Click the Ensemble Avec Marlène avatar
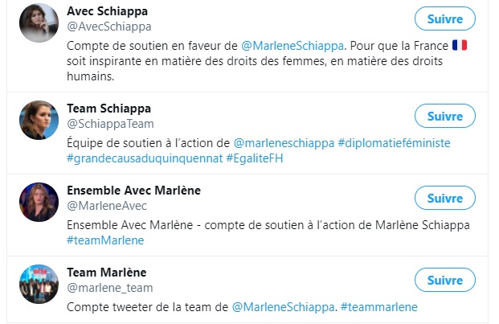Viewport: 499px width, 324px height. click(39, 203)
